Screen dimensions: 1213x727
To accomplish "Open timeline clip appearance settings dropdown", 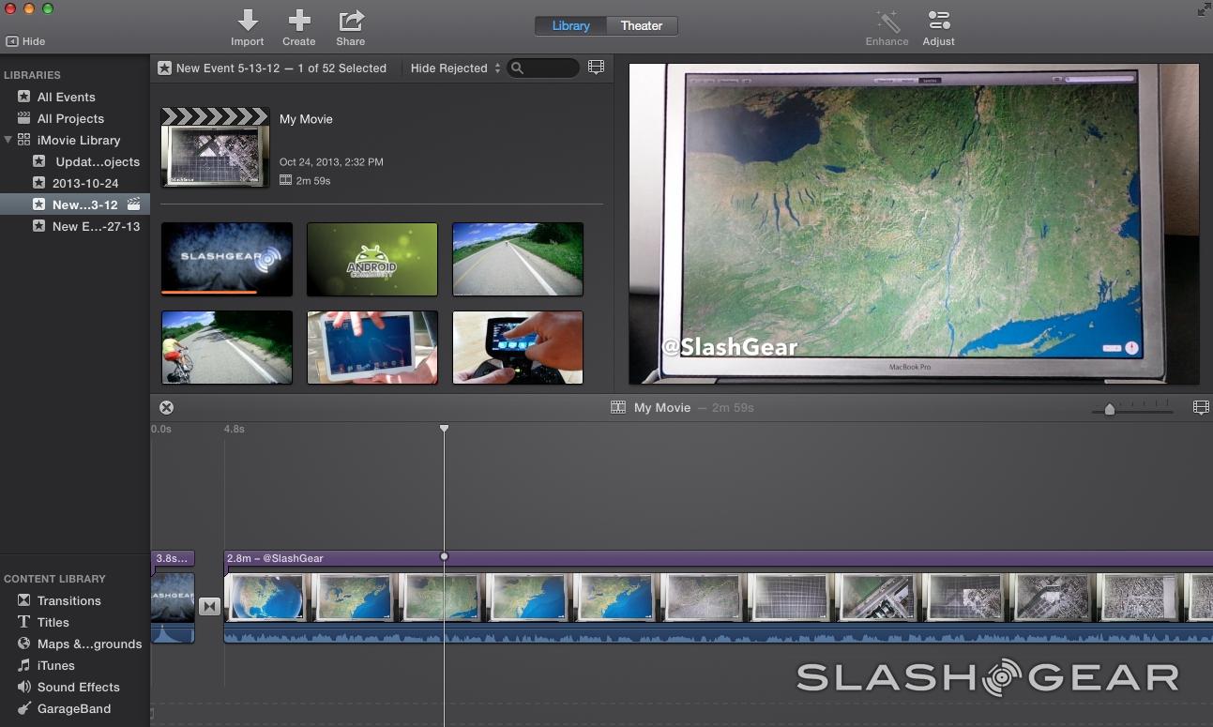I will click(1200, 407).
